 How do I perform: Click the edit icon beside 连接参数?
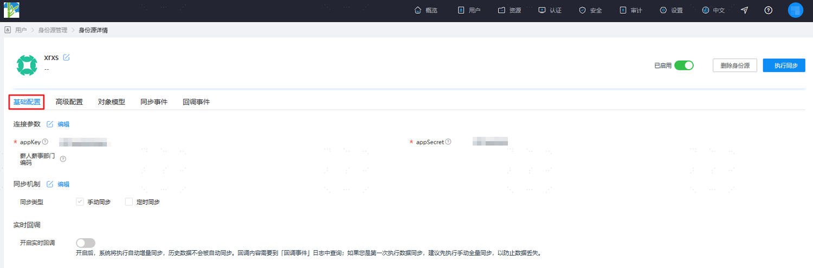click(x=50, y=124)
